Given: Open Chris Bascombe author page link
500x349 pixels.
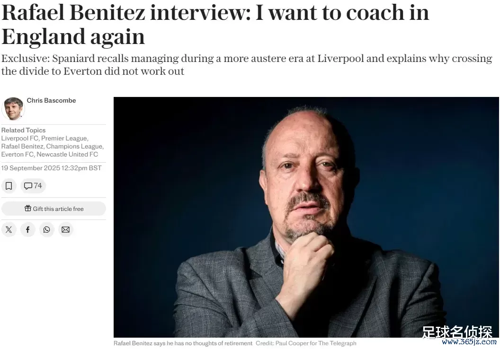Looking at the screenshot, I should click(x=51, y=101).
